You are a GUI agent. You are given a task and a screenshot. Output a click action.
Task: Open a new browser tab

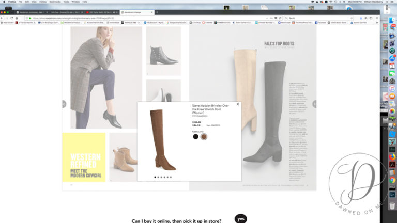[x=157, y=12]
